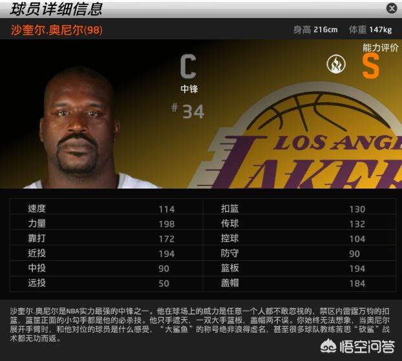The width and height of the screenshot is (402, 361).
Task: Click the 近投 value 194
Action: click(x=167, y=254)
